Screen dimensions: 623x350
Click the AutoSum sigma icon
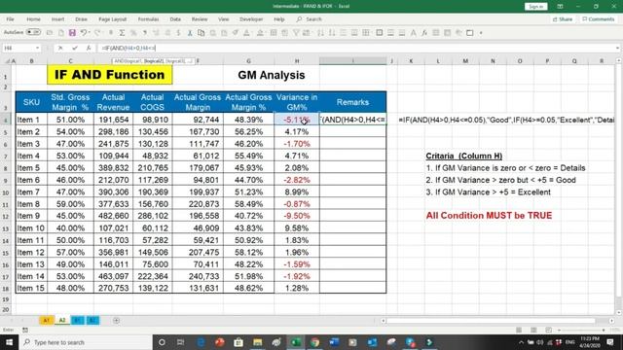point(122,33)
